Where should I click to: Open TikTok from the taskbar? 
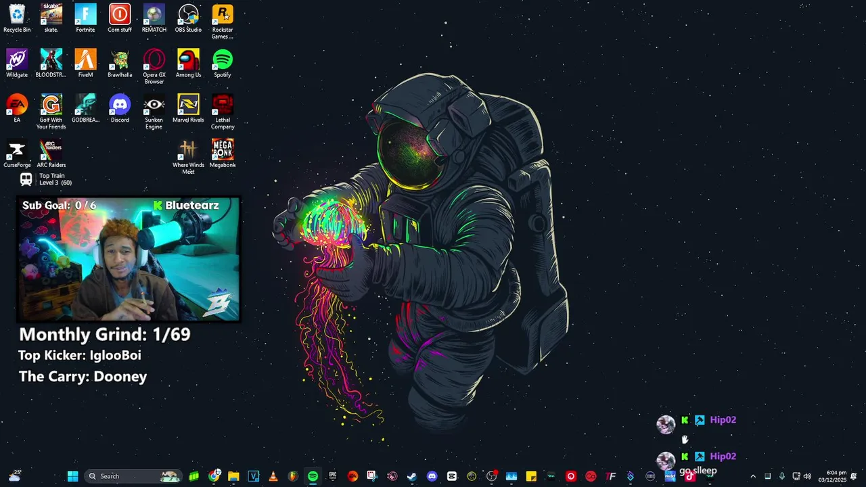690,476
